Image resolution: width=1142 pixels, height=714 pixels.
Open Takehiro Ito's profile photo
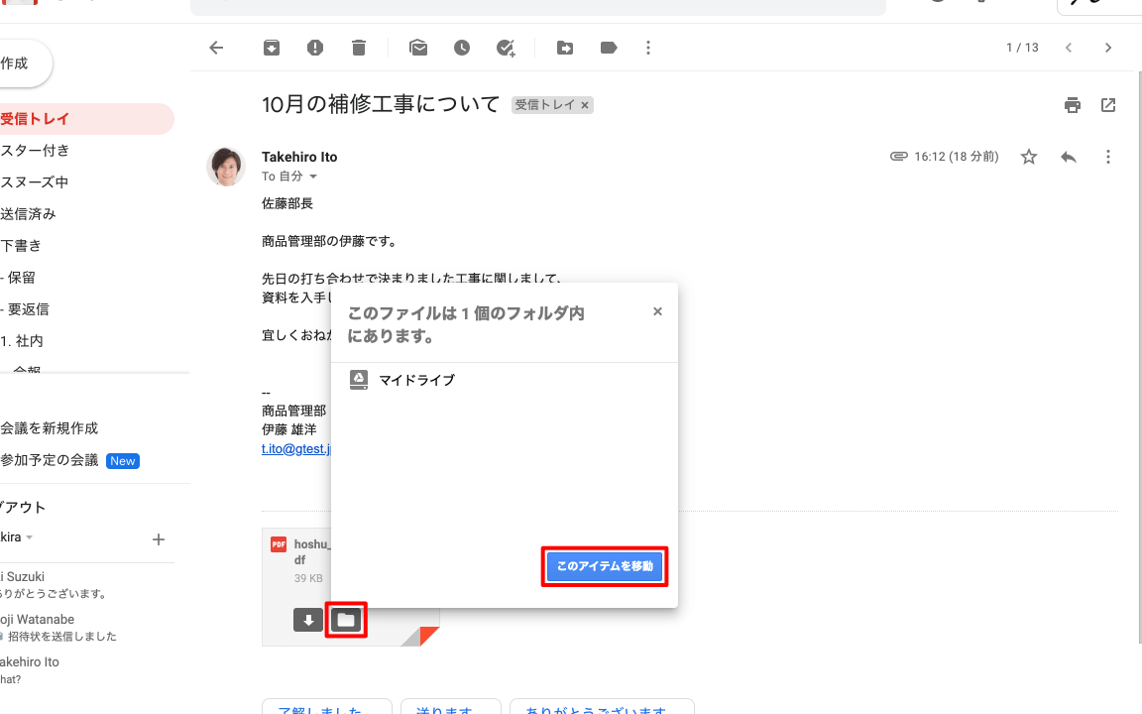pos(226,167)
